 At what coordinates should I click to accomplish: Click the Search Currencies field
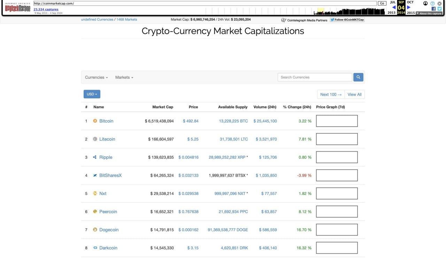pos(315,77)
